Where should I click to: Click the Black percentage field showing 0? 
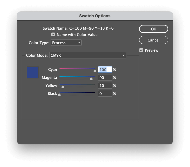click(105, 93)
